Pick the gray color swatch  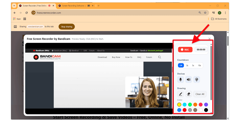pos(190,110)
